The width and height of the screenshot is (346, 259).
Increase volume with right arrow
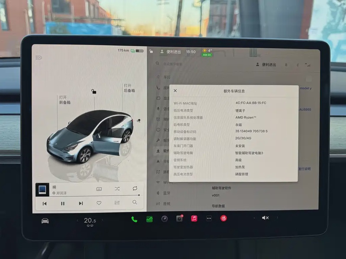tap(278, 218)
